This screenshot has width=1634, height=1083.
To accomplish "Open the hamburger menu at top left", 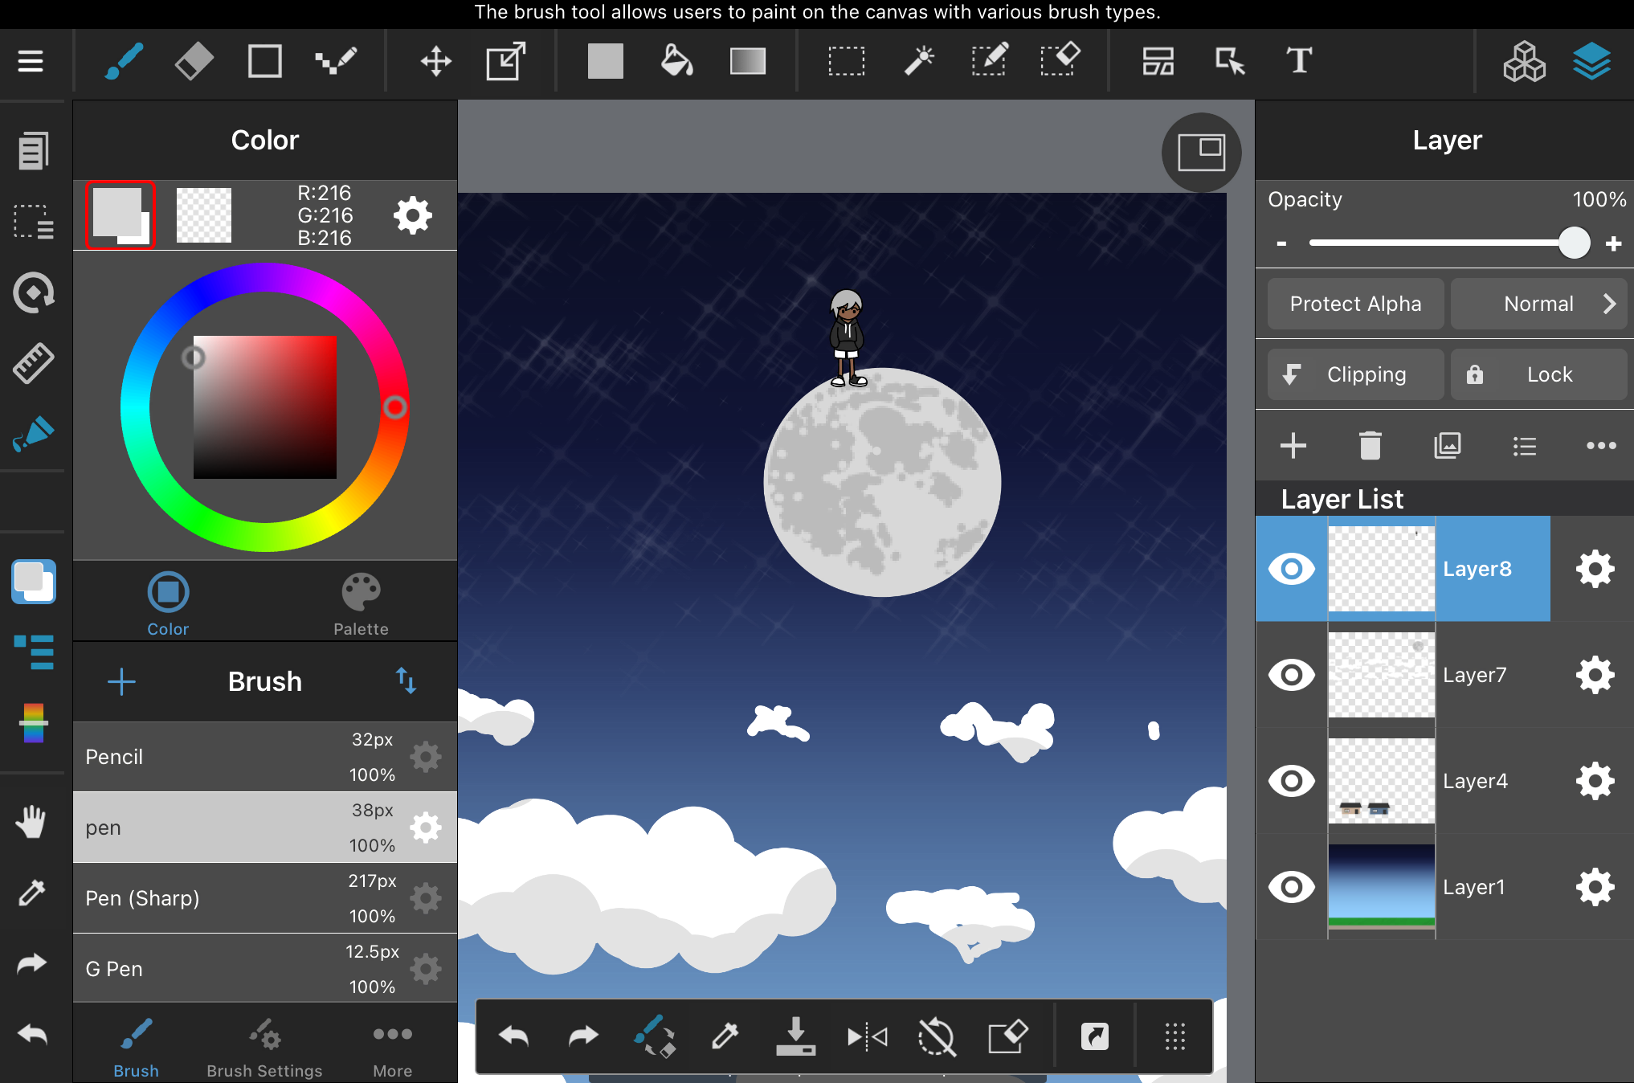I will 31,61.
